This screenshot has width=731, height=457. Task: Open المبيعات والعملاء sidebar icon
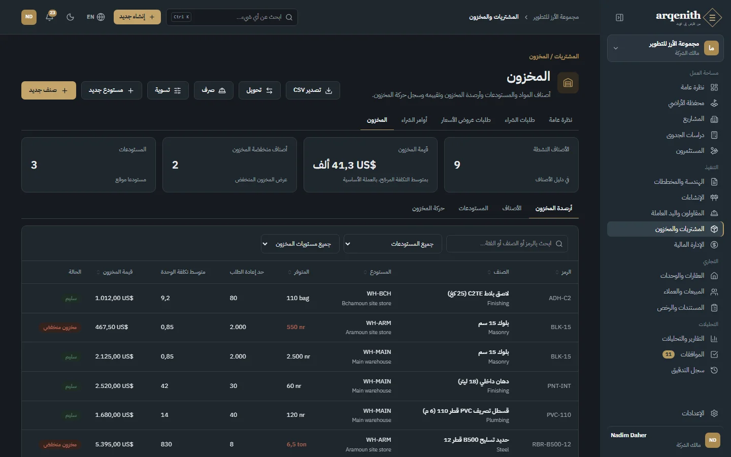coord(714,291)
